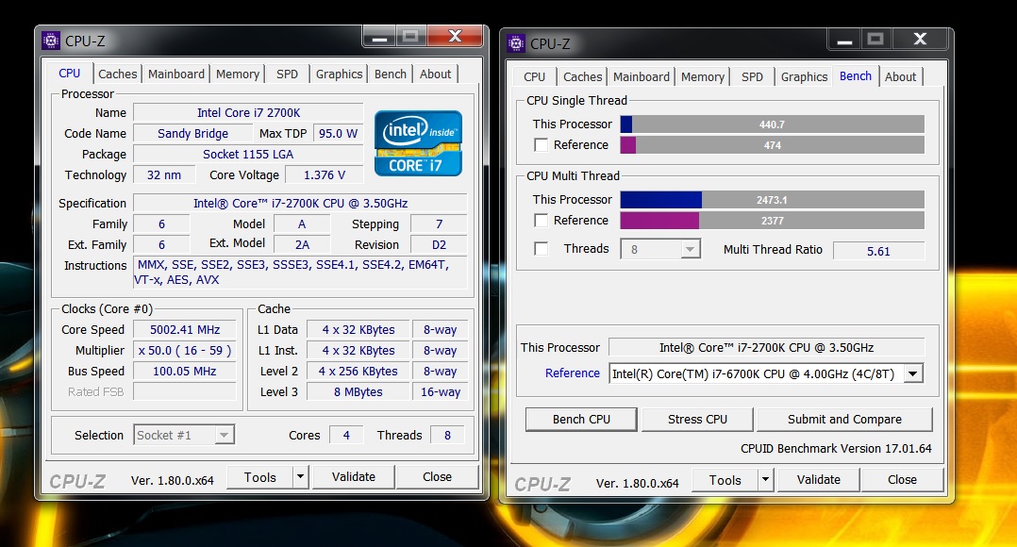Click the Multiplier value x 50.0
The height and width of the screenshot is (547, 1017).
(x=185, y=351)
